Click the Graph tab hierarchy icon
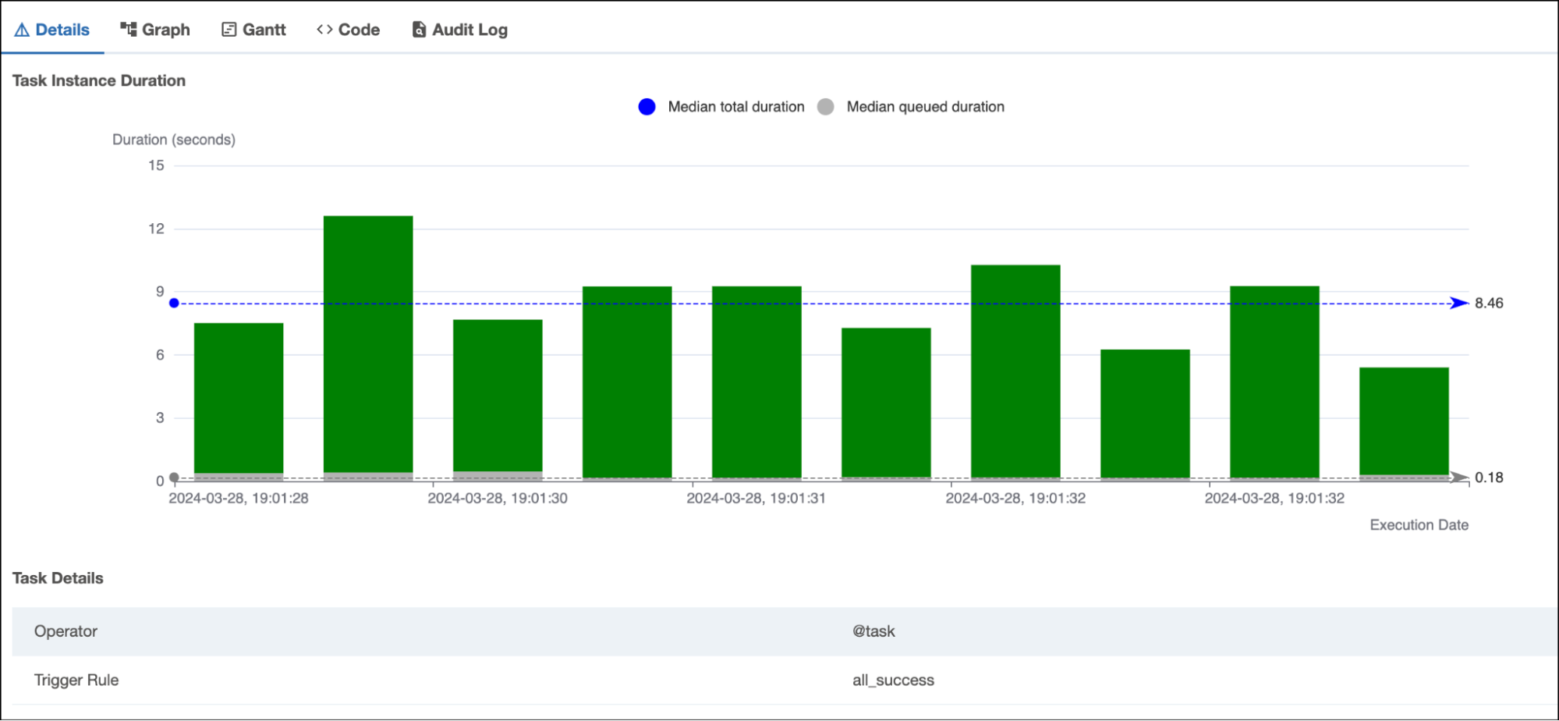 (128, 30)
